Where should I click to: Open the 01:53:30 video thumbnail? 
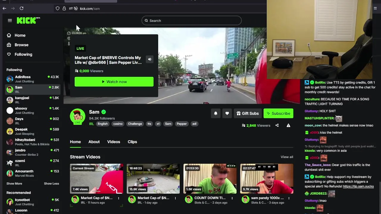coord(210,179)
